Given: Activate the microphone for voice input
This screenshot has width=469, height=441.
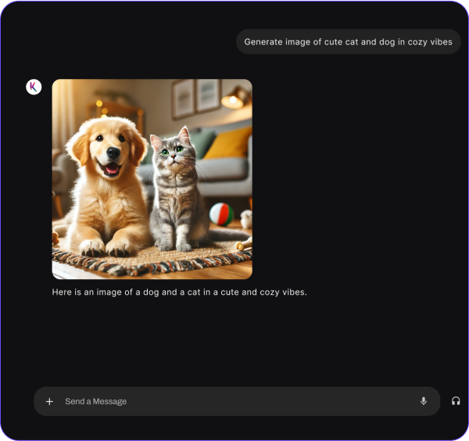Looking at the screenshot, I should (424, 401).
